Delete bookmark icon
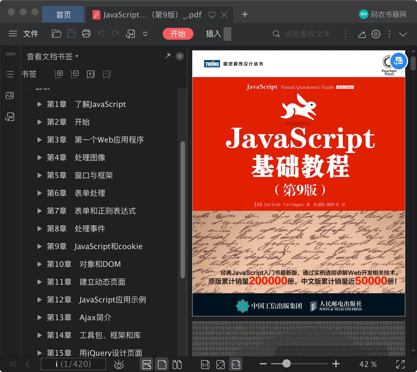The width and height of the screenshot is (417, 372). pos(107,74)
